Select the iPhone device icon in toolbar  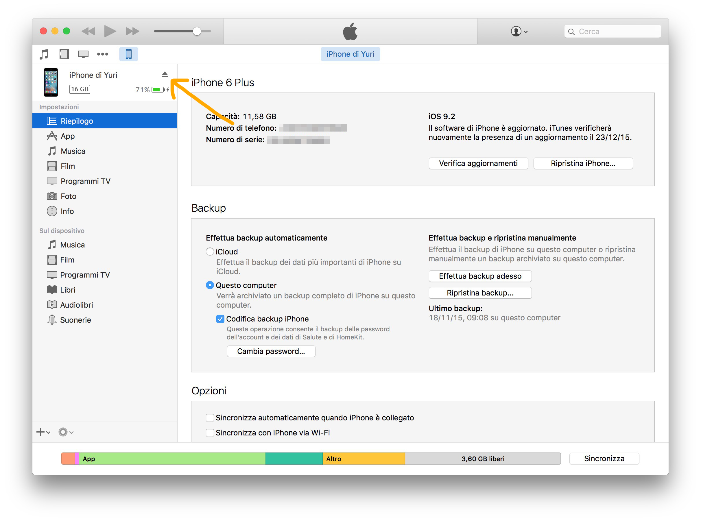click(x=128, y=54)
